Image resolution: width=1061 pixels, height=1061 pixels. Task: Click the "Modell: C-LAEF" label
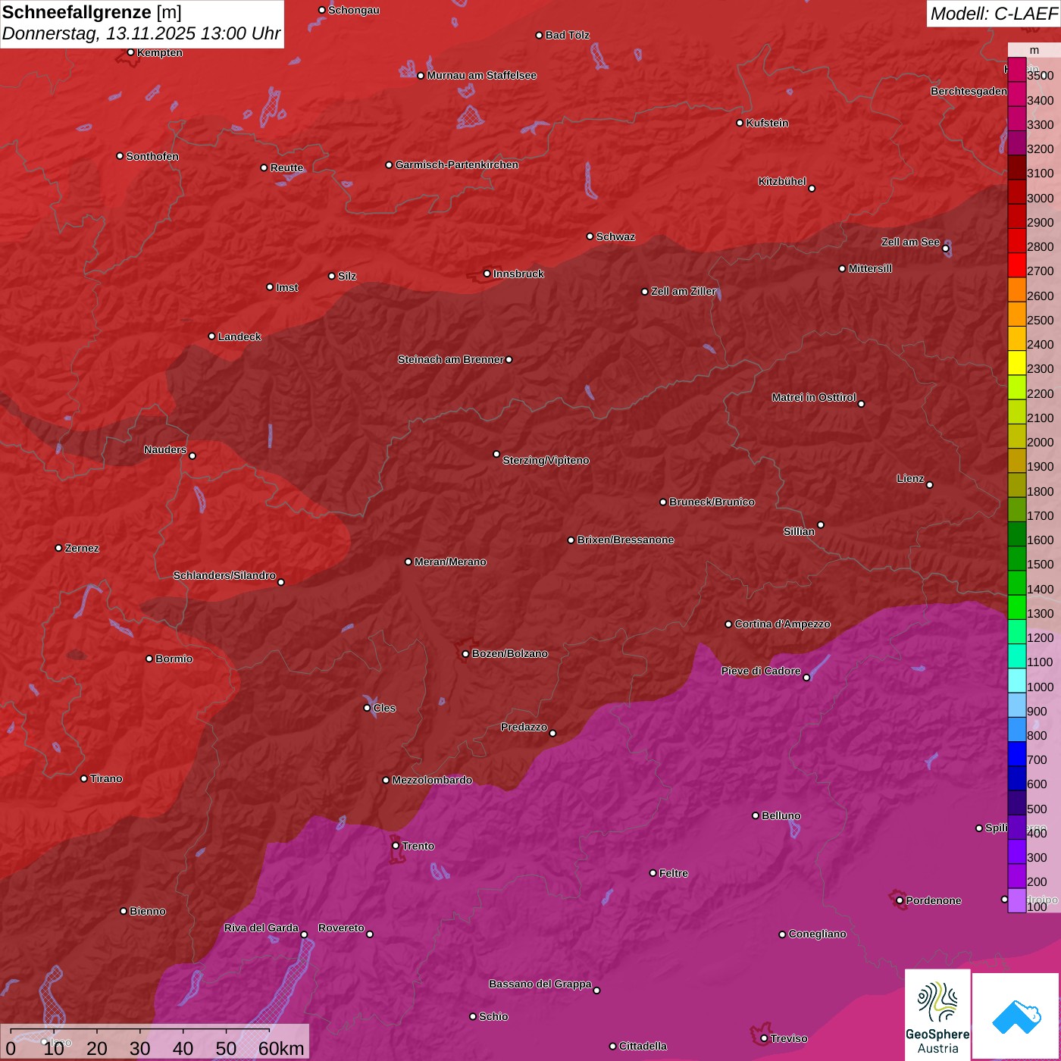[994, 14]
